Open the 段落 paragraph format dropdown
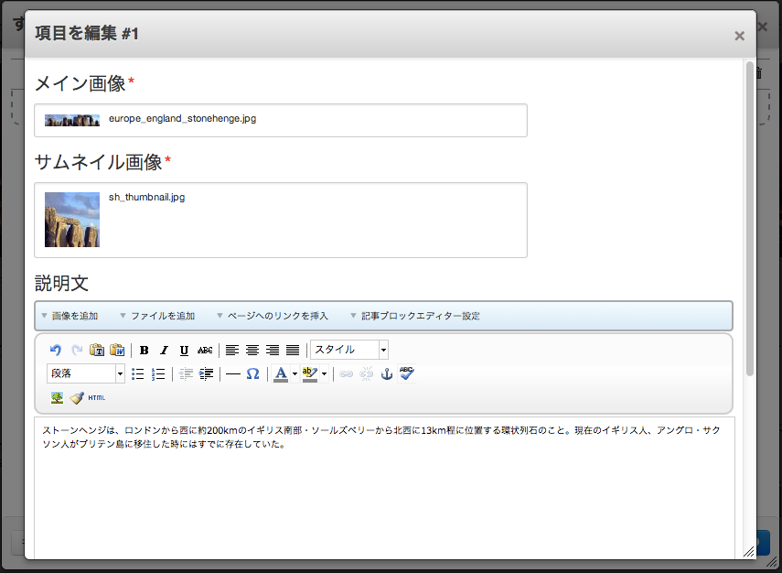782x573 pixels. coord(86,373)
